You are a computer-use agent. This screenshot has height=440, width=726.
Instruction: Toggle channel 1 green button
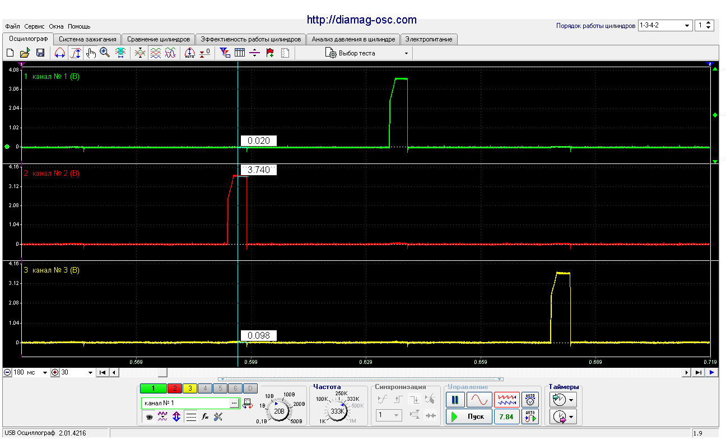[x=152, y=388]
